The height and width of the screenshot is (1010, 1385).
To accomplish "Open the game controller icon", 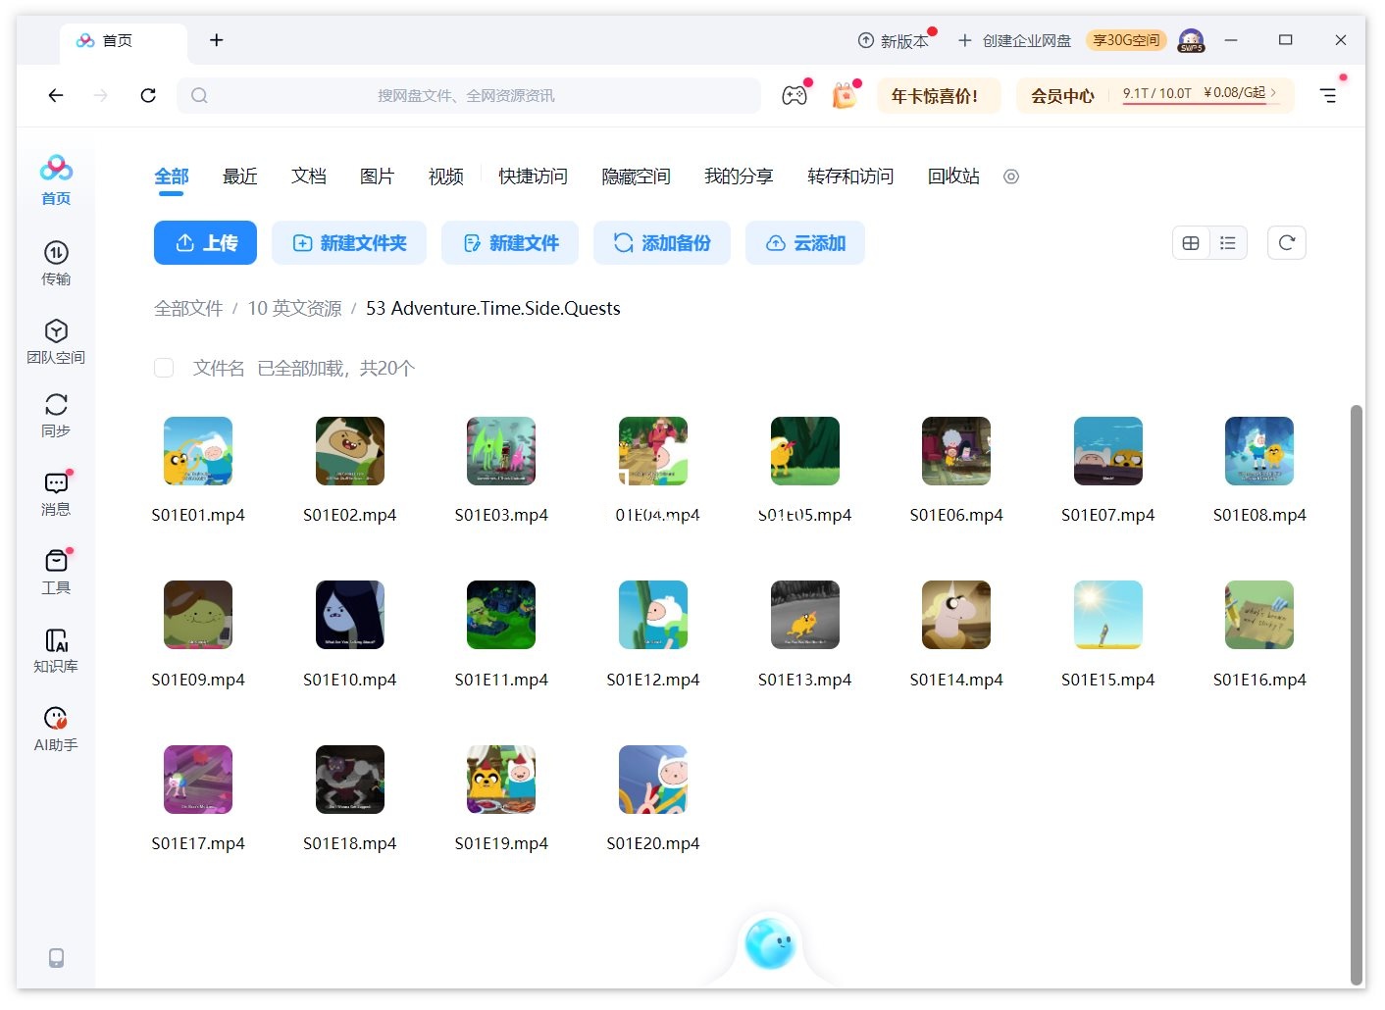I will (x=795, y=95).
